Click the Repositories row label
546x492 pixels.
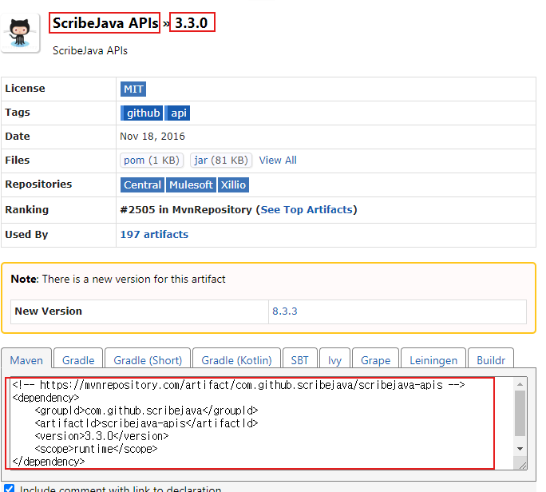pyautogui.click(x=38, y=184)
